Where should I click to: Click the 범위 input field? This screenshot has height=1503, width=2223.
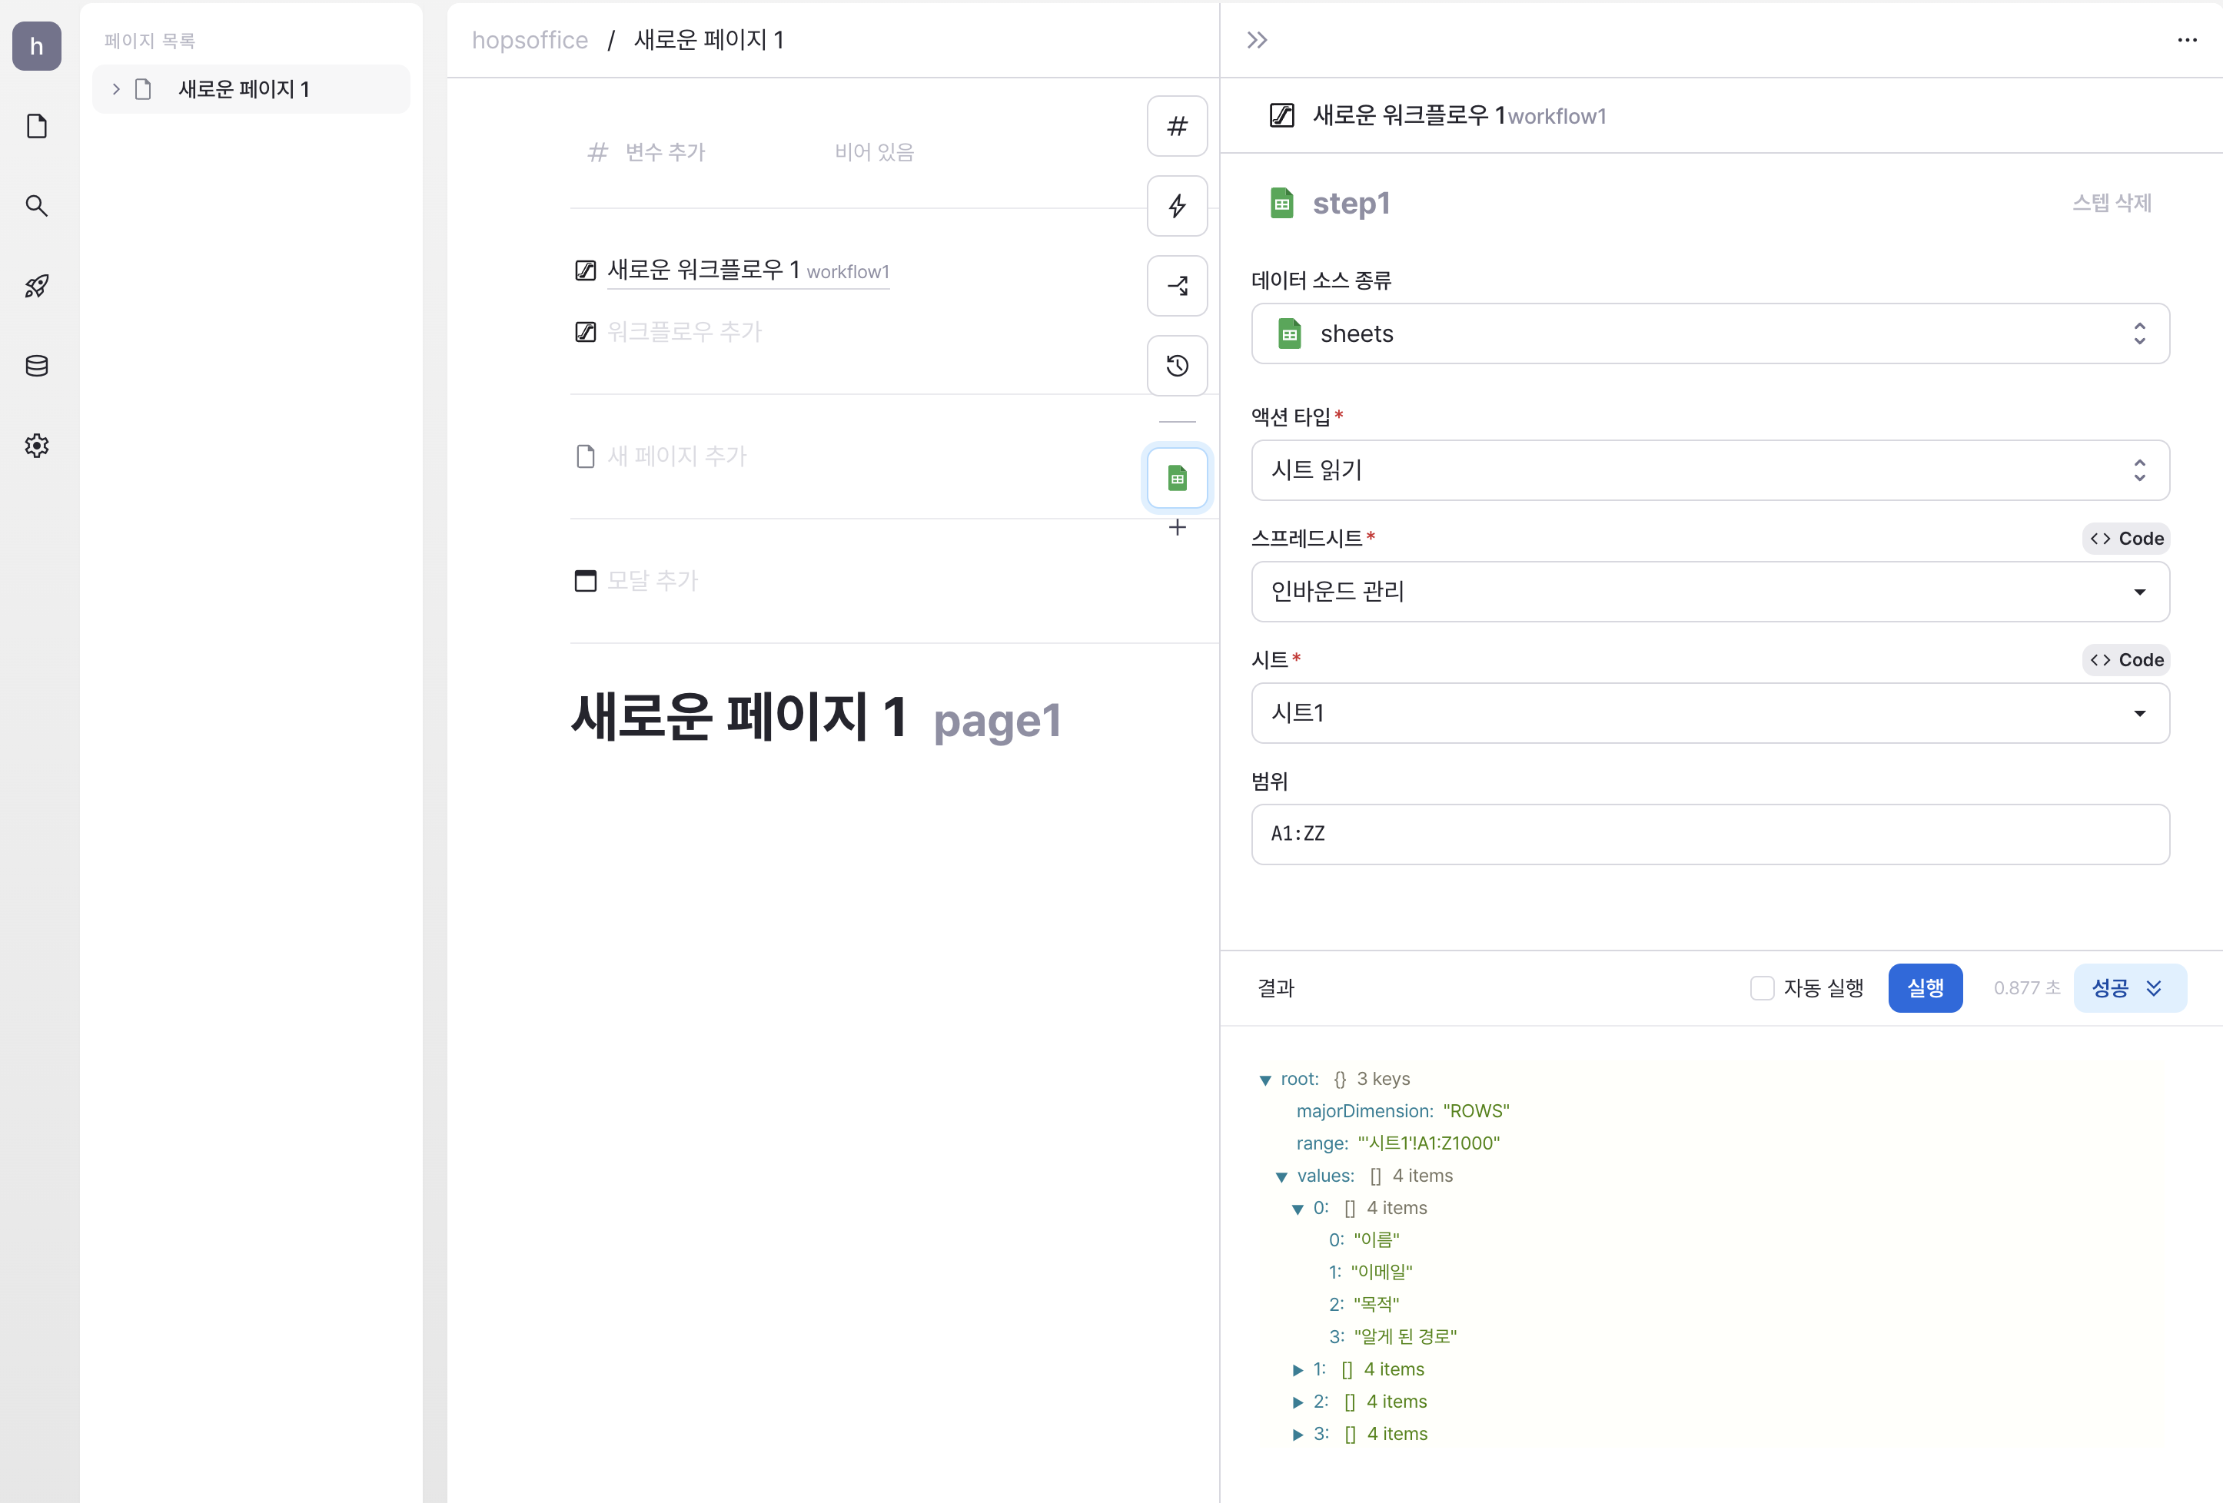1710,832
